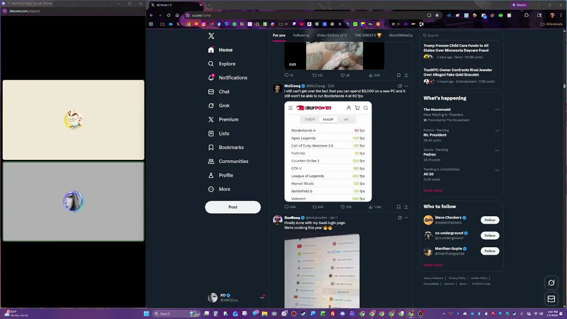Click Grok icon on ennycodes' post
567x319 pixels.
(x=400, y=218)
